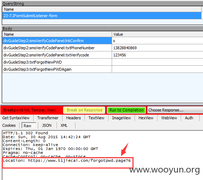Click the phone number value 13828840869
Image resolution: width=203 pixels, height=180 pixels.
click(158, 48)
